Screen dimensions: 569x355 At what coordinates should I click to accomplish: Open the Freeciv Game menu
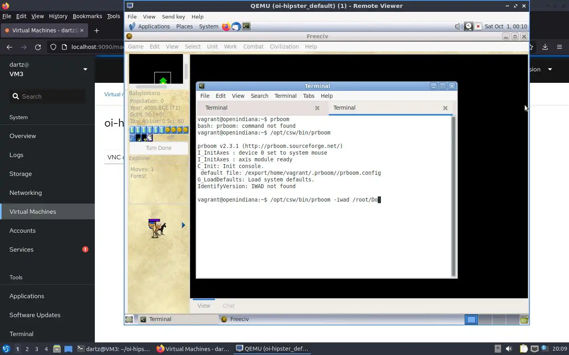[136, 47]
